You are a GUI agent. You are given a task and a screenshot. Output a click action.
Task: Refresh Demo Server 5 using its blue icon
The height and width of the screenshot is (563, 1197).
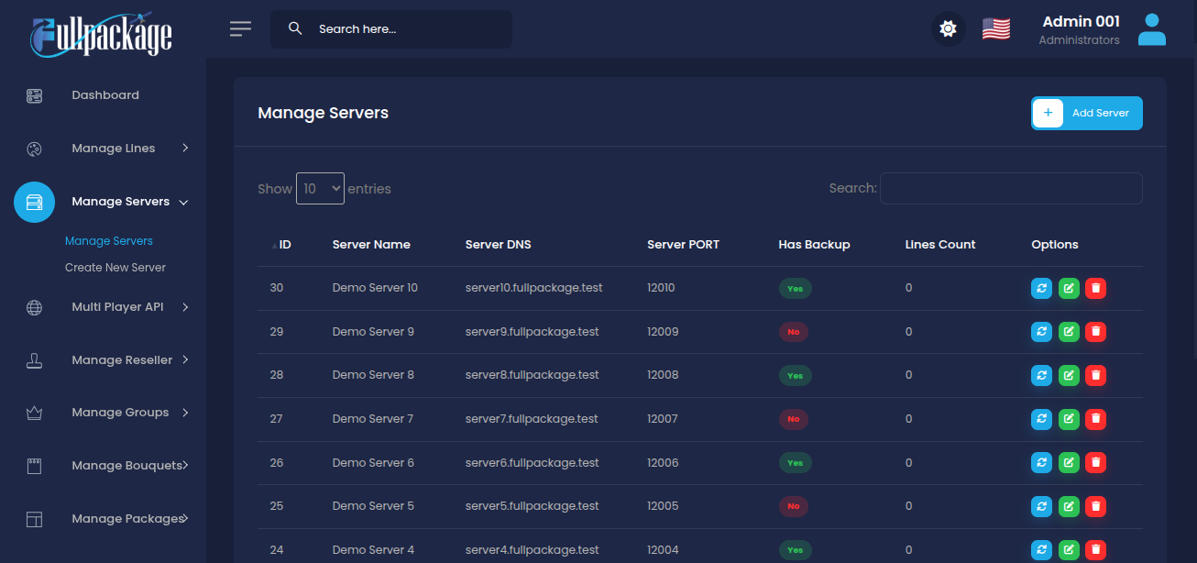pos(1041,506)
